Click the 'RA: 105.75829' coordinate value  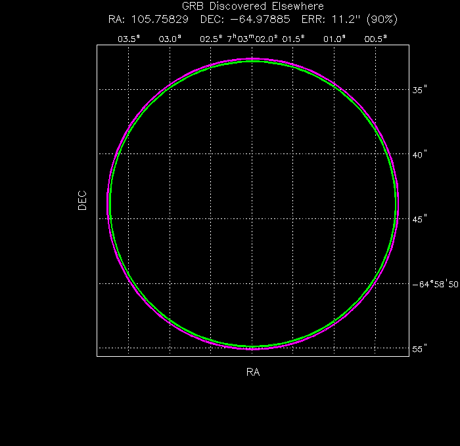pyautogui.click(x=148, y=20)
